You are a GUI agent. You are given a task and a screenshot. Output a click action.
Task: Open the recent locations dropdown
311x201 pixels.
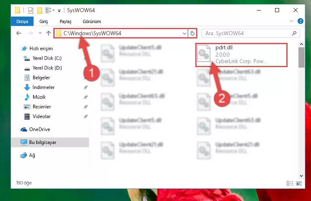point(40,33)
